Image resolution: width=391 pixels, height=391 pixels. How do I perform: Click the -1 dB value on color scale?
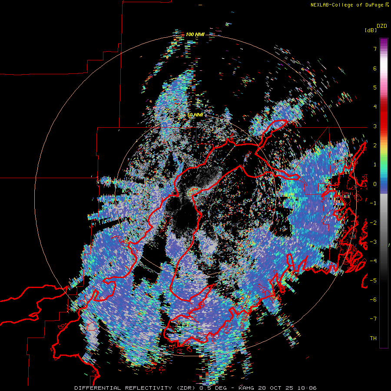click(373, 203)
